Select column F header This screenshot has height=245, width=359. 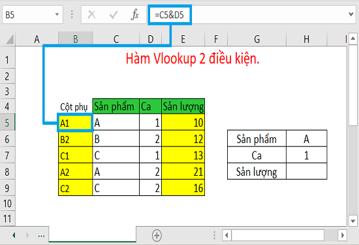coord(216,39)
